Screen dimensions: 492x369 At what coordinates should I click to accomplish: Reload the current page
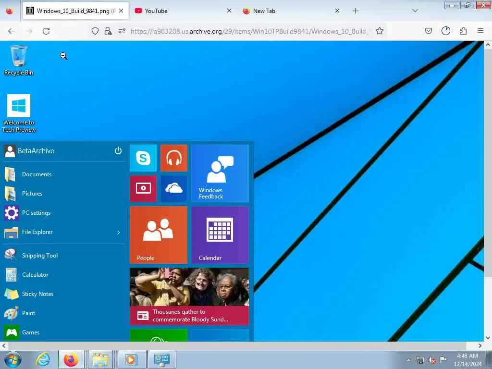(46, 31)
